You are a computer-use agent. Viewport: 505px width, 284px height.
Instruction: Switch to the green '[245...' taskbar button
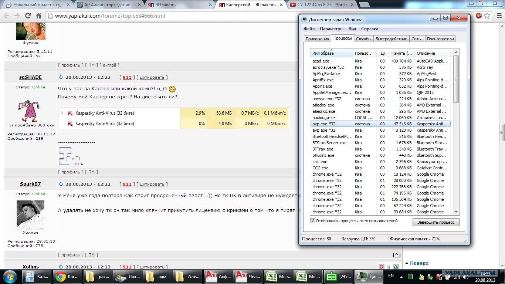(x=339, y=276)
